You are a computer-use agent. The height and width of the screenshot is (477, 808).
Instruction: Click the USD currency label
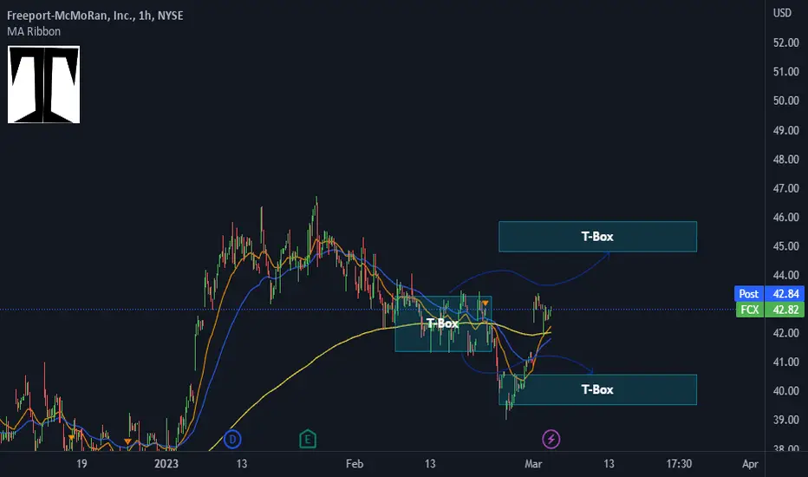click(x=782, y=13)
